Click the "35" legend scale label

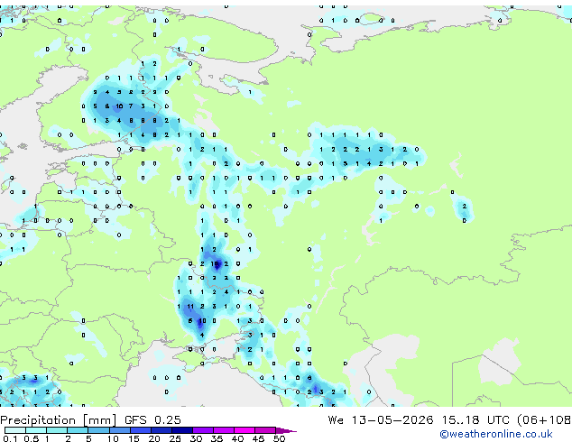coord(217,438)
